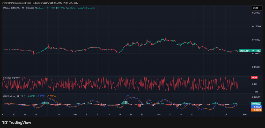Screen dimensions: 265x128
Task: Click the −1.00 Balance of power axis label
Action: click(255, 92)
